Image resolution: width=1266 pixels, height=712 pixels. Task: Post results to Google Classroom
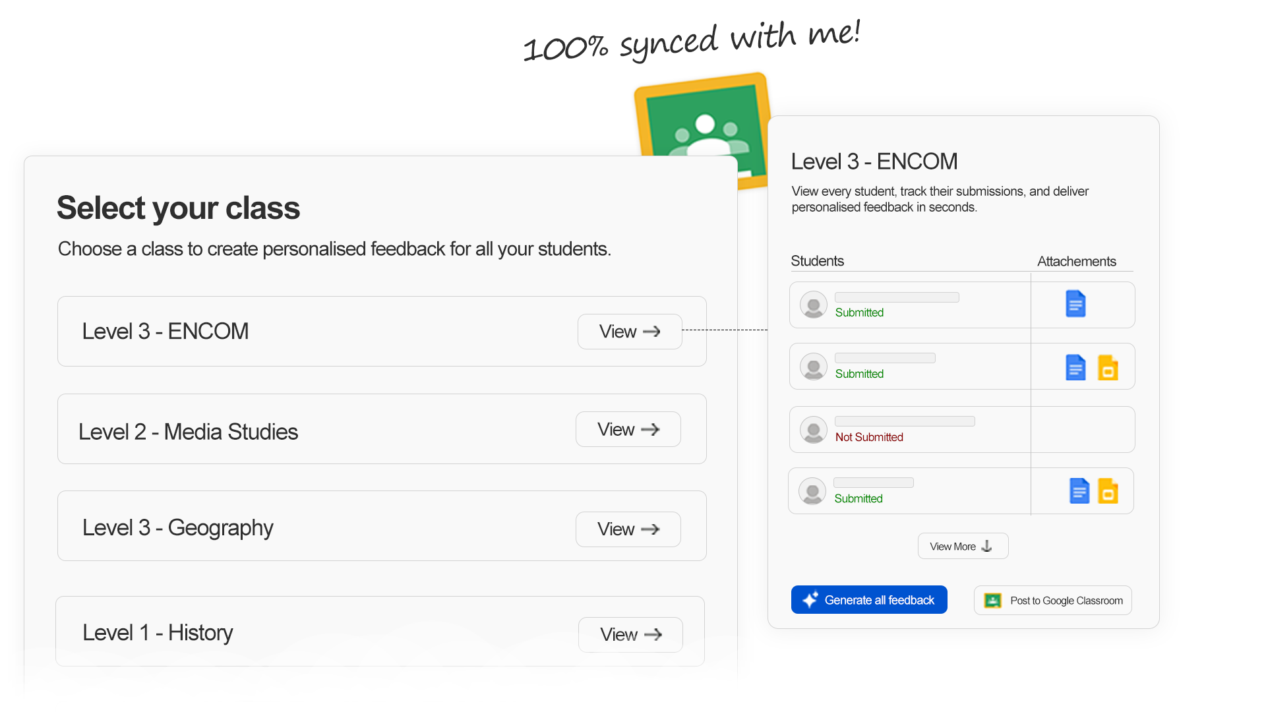point(1052,600)
